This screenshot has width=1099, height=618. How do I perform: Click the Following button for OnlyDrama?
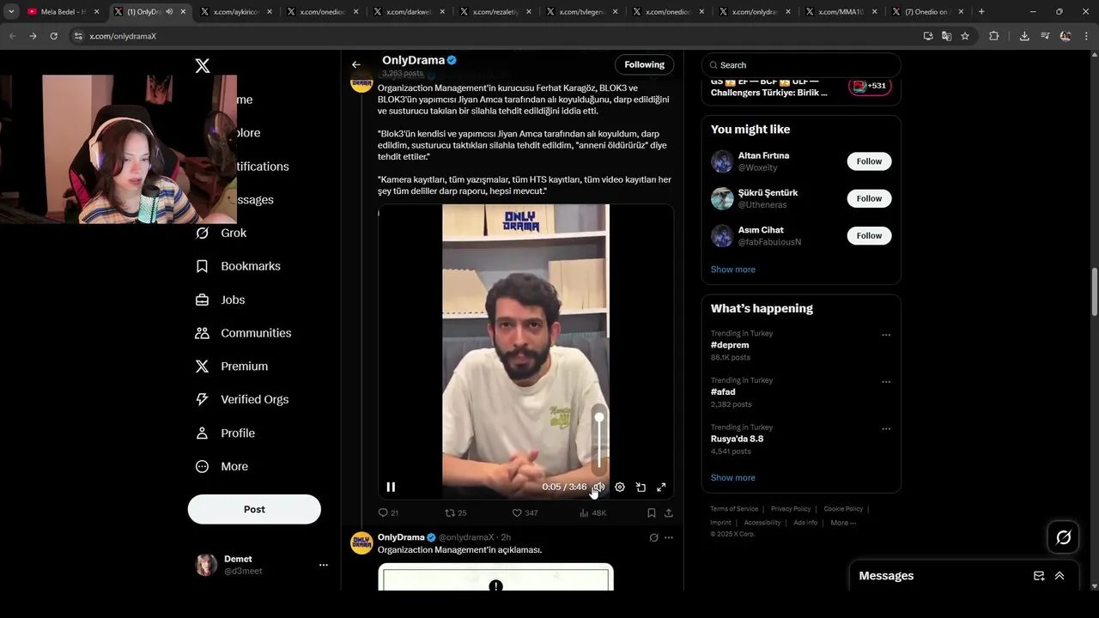pos(644,64)
